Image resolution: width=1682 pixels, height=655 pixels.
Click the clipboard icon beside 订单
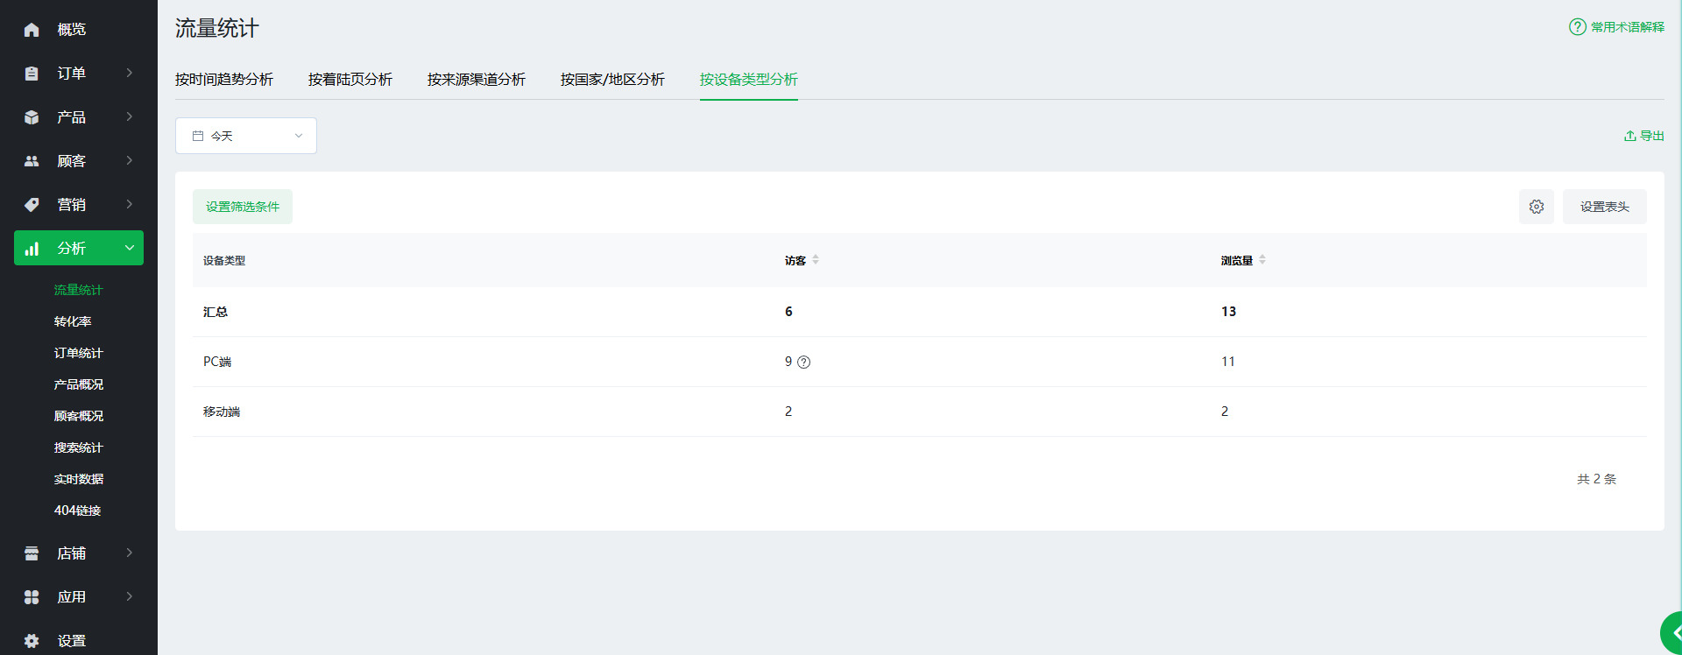point(32,74)
